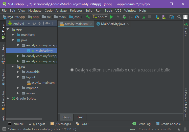
Task: Open the Event Log
Action: (x=141, y=124)
